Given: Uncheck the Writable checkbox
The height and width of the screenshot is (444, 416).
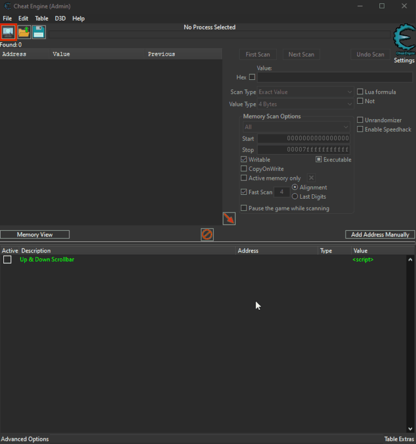Looking at the screenshot, I should click(243, 159).
